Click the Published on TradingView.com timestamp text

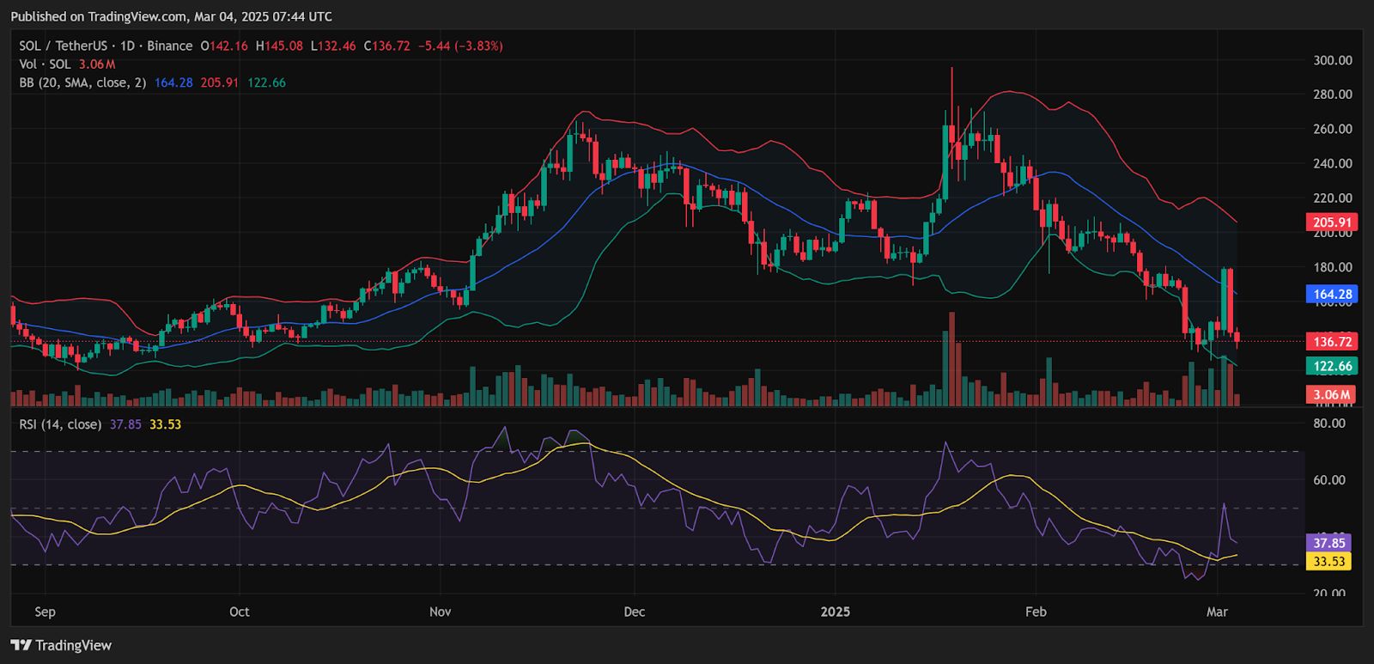(172, 16)
